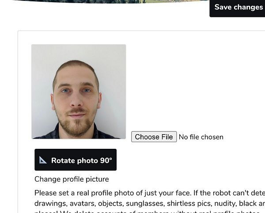The height and width of the screenshot is (213, 265).
Task: Open the Choose File picker
Action: (x=154, y=137)
